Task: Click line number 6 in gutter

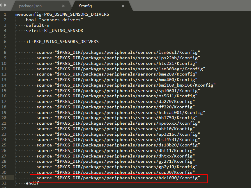Action: [5, 42]
